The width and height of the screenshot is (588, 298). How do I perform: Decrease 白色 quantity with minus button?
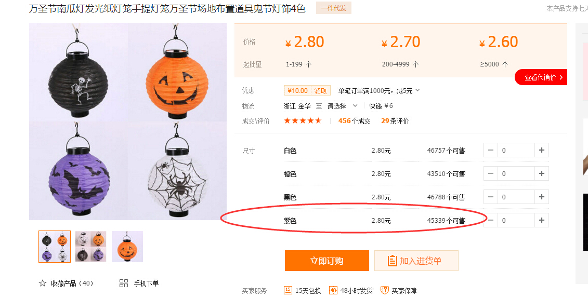[x=490, y=150]
